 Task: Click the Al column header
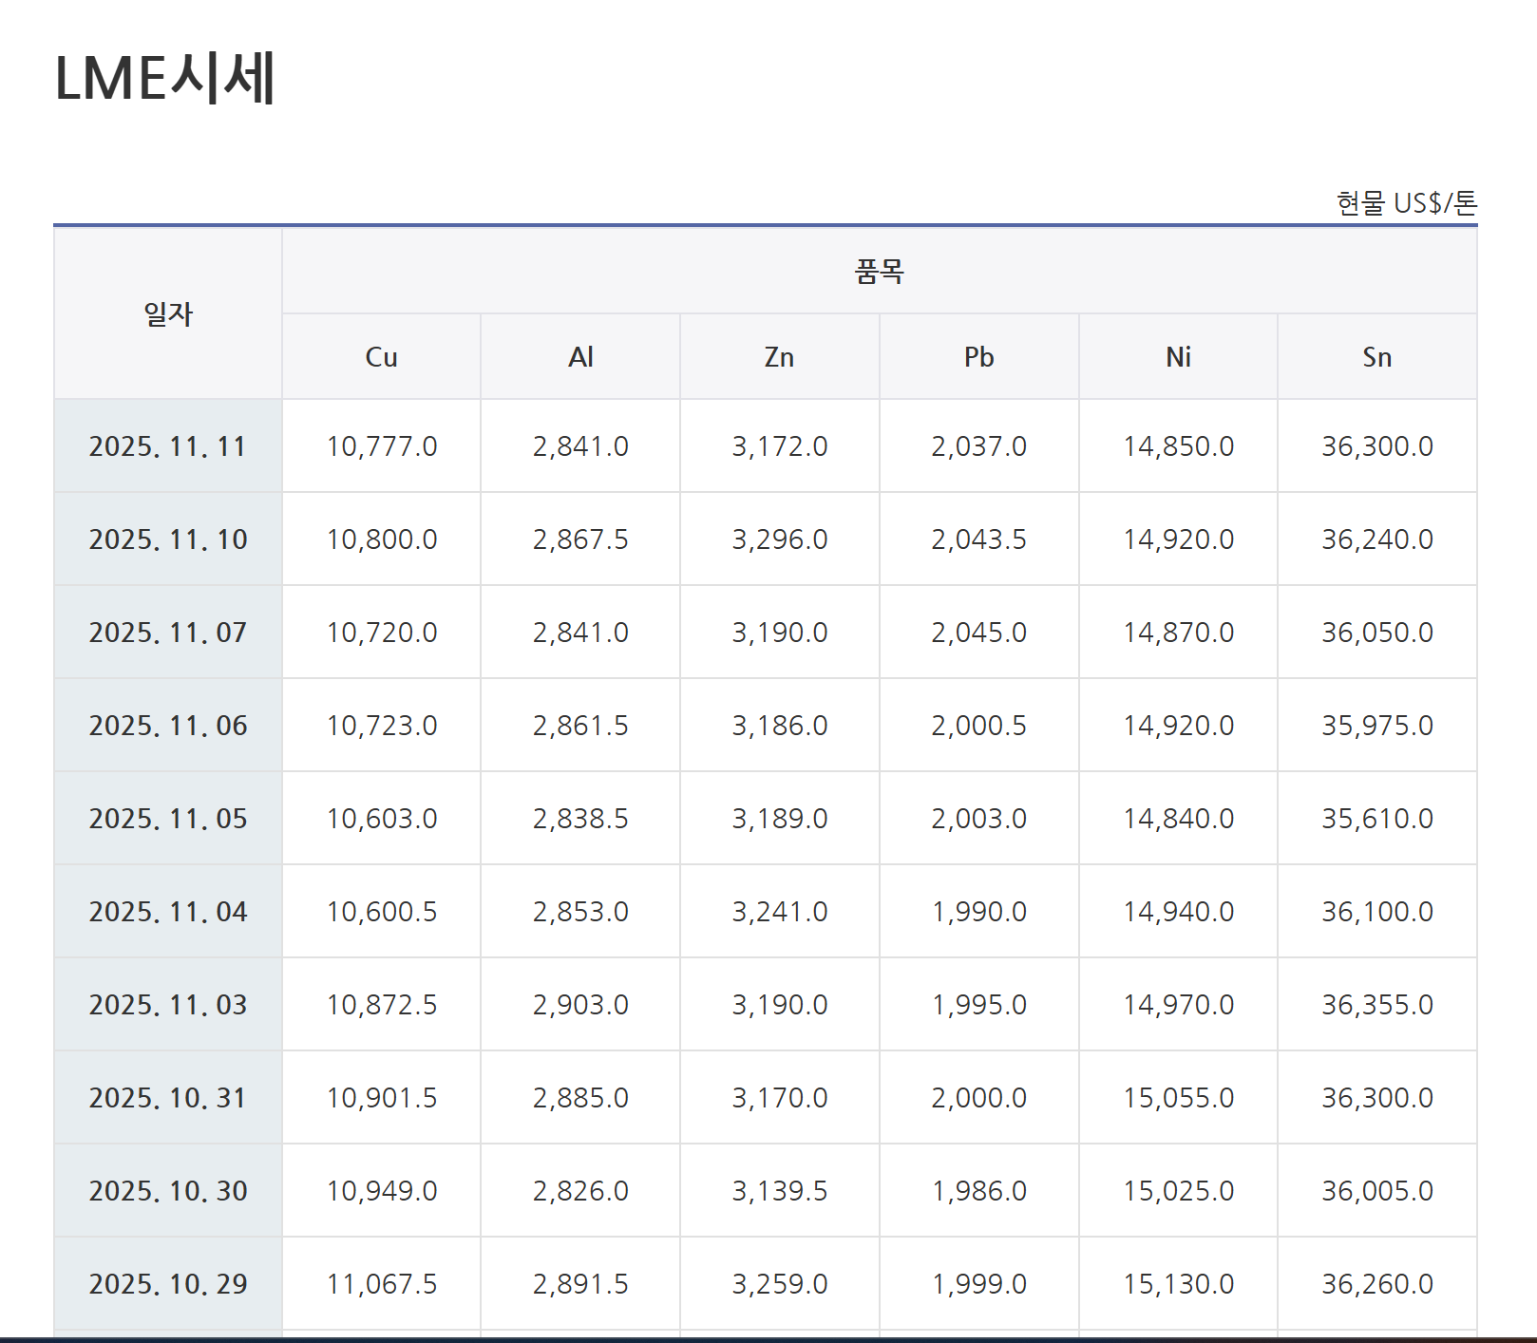(x=580, y=357)
